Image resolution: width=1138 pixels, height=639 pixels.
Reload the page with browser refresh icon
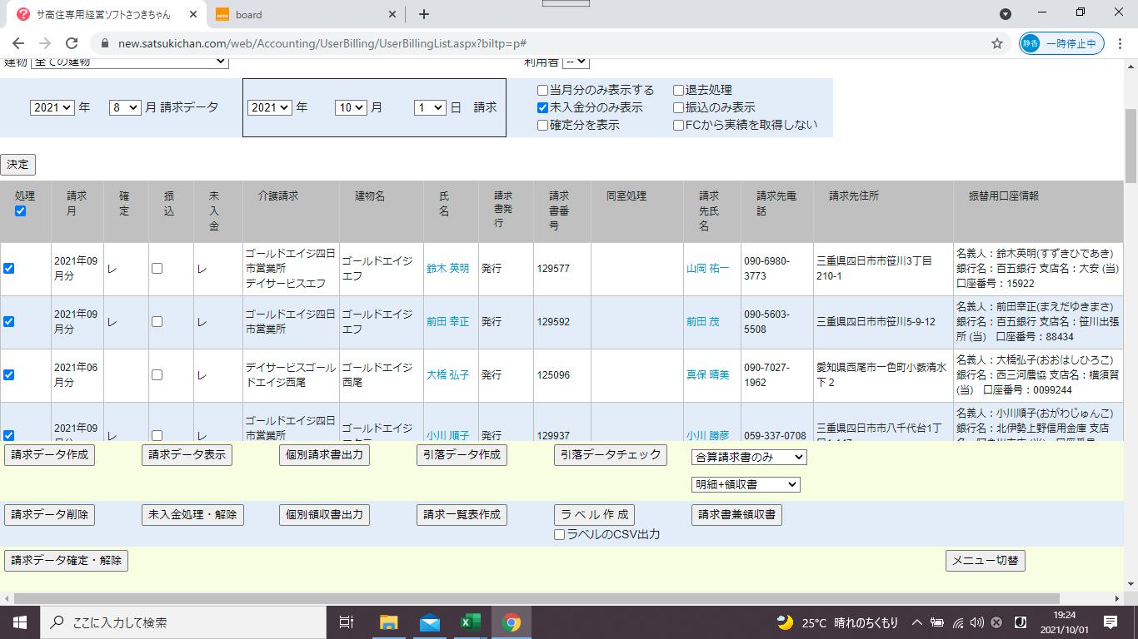[72, 43]
